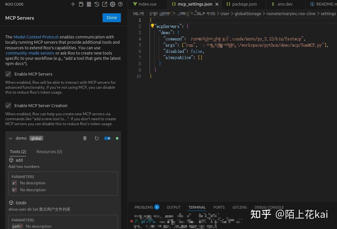Open the Roo Code settings gear
The image size is (337, 229).
[x=112, y=4]
